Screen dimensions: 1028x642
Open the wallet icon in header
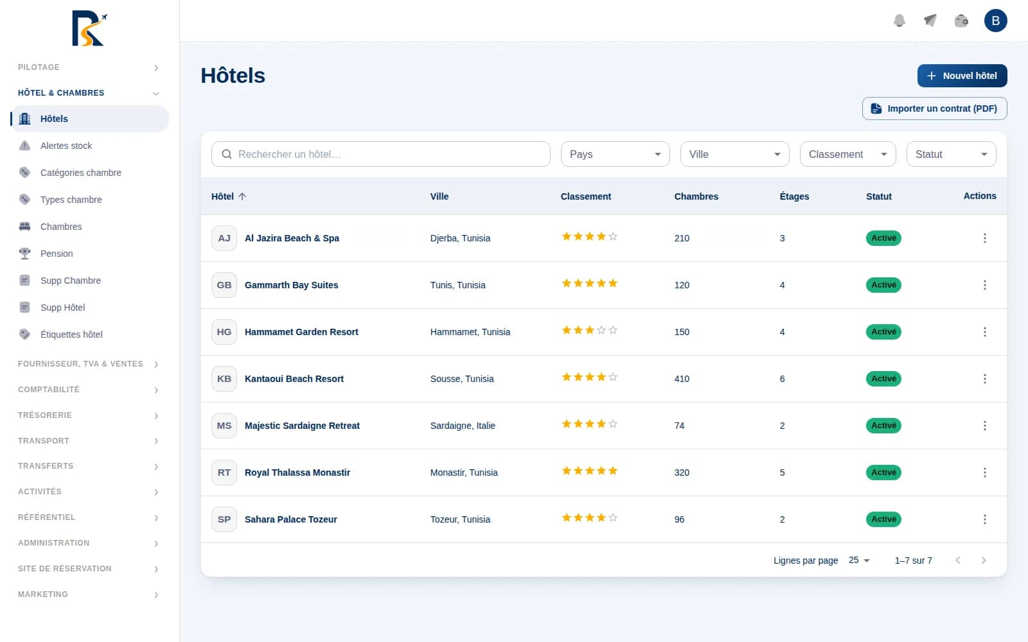point(961,21)
